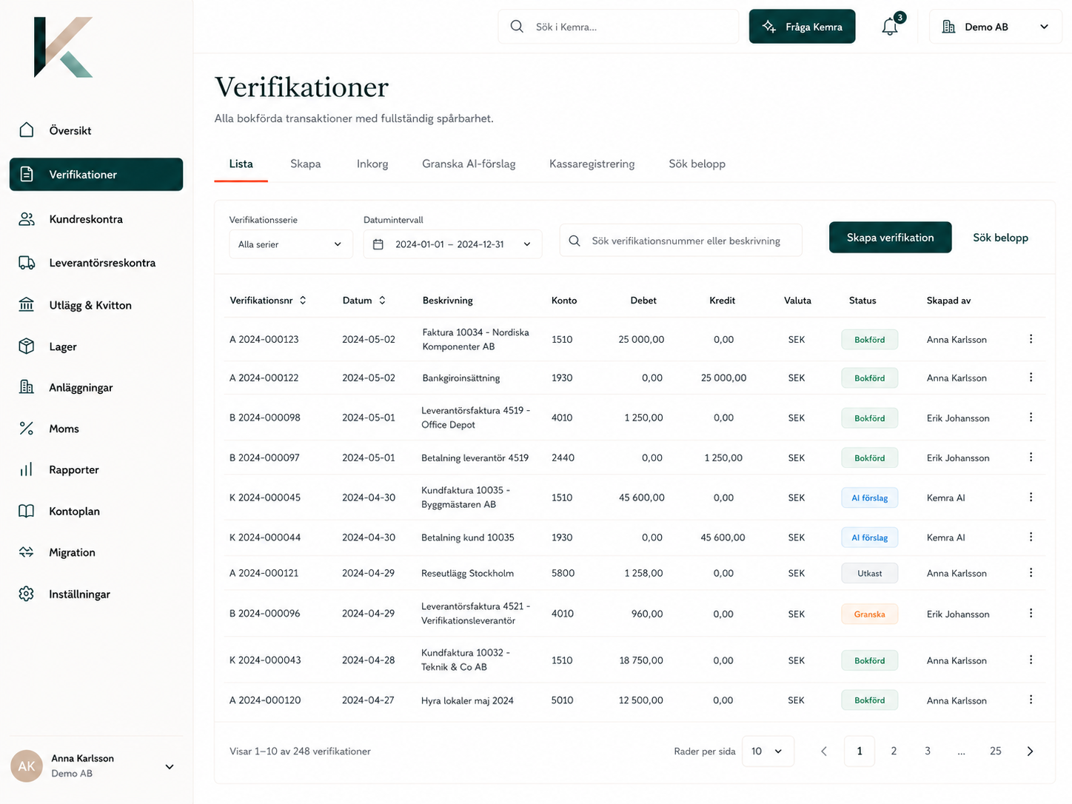Click the Anläggningar building icon
Screen dimensions: 1072x804
[27, 387]
